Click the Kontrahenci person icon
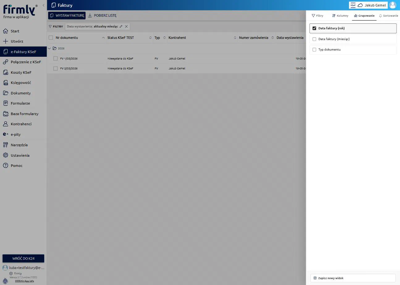The image size is (400, 285). [5, 124]
